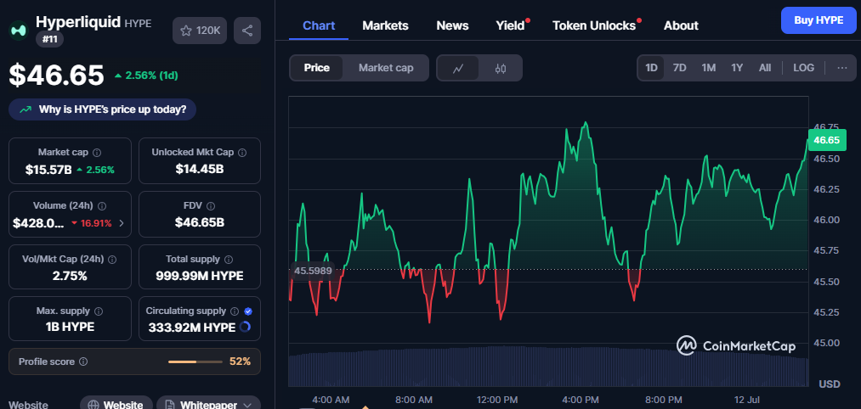Image resolution: width=861 pixels, height=409 pixels.
Task: Open the About tab
Action: (681, 25)
